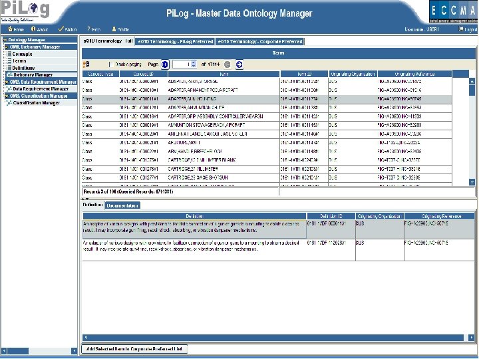Click the Profile person icon

(x=114, y=29)
